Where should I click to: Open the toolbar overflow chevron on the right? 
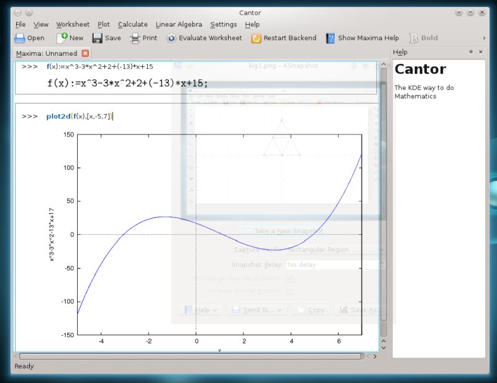pos(484,38)
